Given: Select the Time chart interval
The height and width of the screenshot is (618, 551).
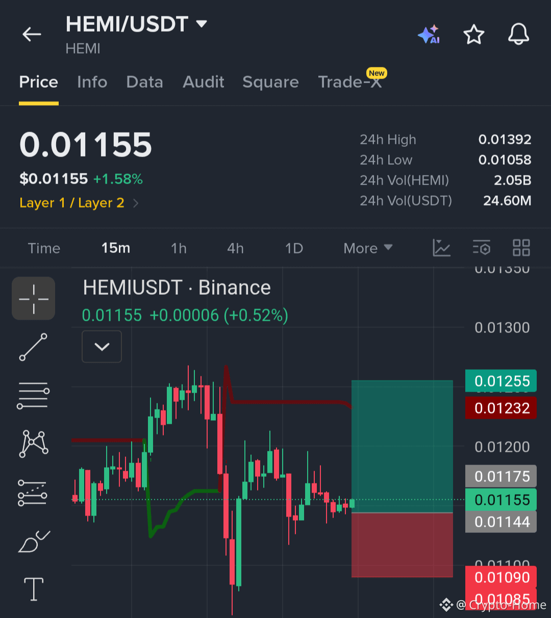Looking at the screenshot, I should click(44, 248).
